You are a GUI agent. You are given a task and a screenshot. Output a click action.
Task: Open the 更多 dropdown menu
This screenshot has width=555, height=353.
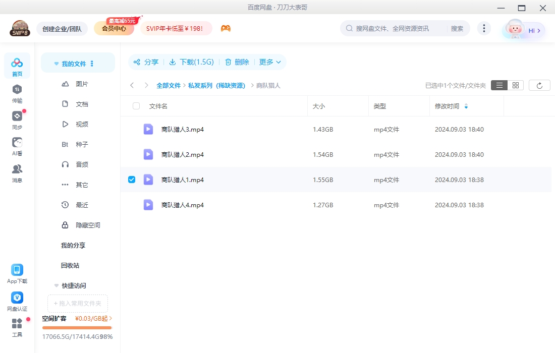(x=270, y=62)
